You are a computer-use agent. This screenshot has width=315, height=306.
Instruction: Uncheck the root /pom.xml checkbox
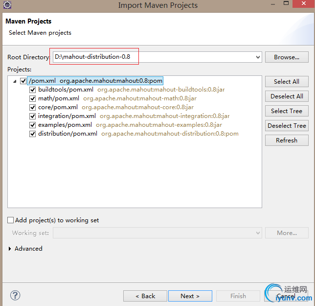click(x=23, y=81)
